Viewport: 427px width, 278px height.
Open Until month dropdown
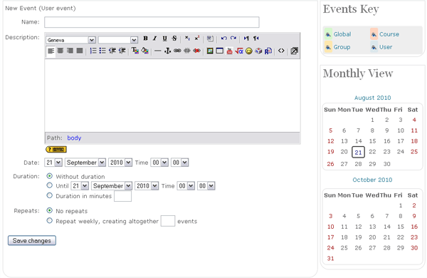click(x=112, y=186)
